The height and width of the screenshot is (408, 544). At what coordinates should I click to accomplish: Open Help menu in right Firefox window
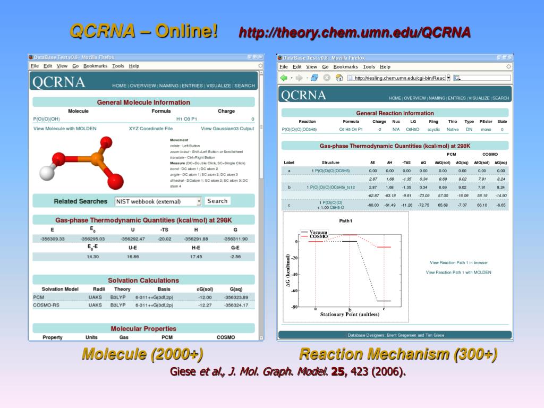tap(385, 66)
